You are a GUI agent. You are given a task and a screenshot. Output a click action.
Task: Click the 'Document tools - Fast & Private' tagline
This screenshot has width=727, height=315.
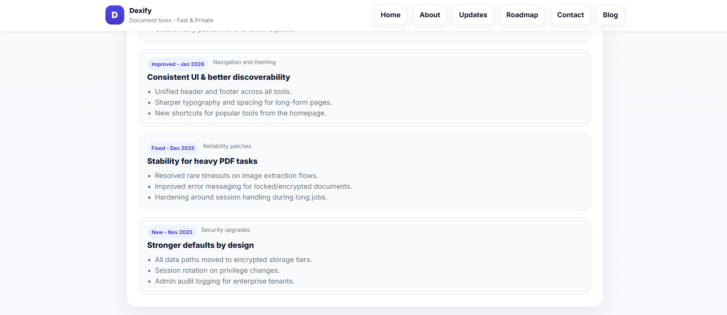click(172, 20)
